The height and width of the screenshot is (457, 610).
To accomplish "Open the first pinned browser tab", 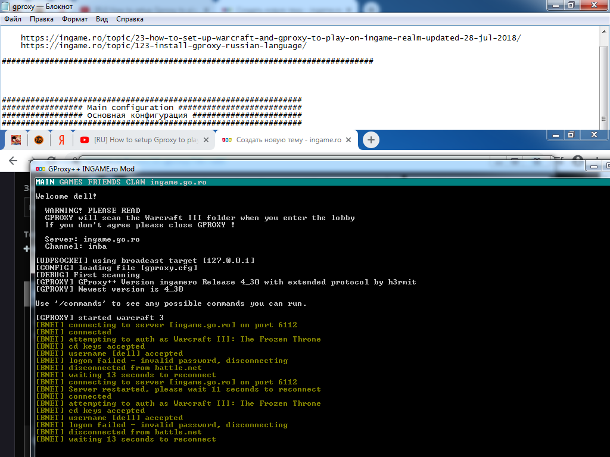I will 16,140.
